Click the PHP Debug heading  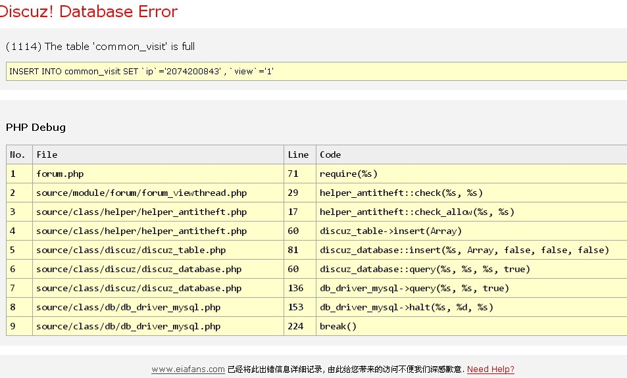pos(36,128)
